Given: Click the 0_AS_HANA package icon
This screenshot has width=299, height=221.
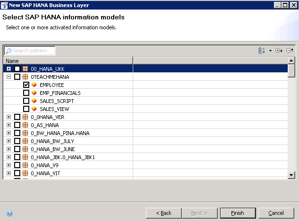Looking at the screenshot, I should click(25, 125).
